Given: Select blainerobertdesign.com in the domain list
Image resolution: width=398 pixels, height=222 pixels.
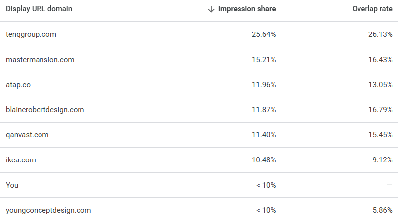Looking at the screenshot, I should point(45,110).
